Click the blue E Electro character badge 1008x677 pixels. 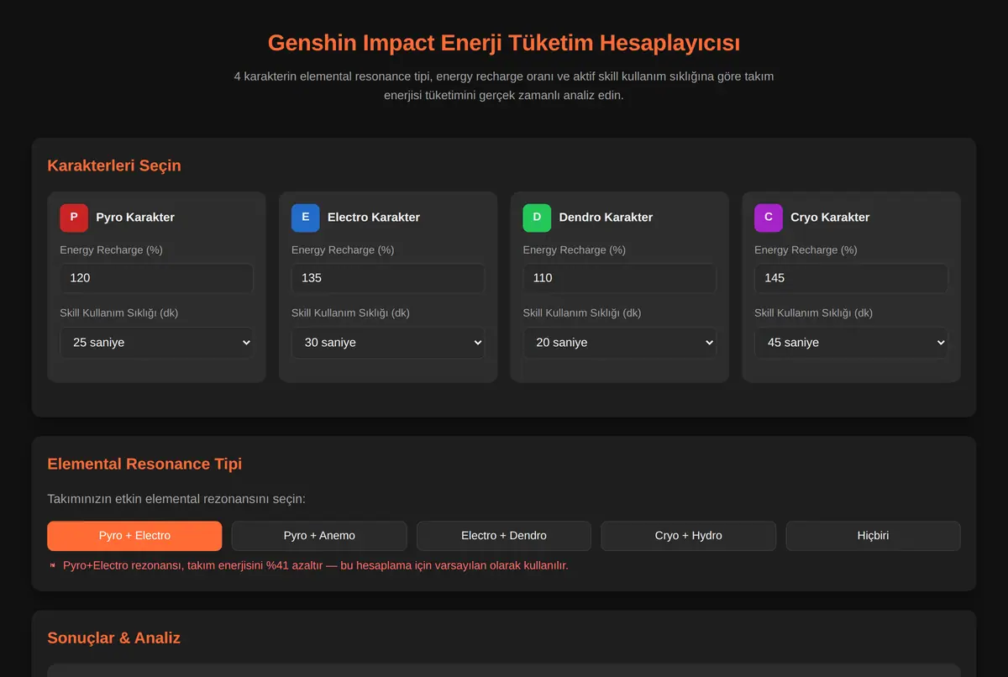click(x=306, y=218)
